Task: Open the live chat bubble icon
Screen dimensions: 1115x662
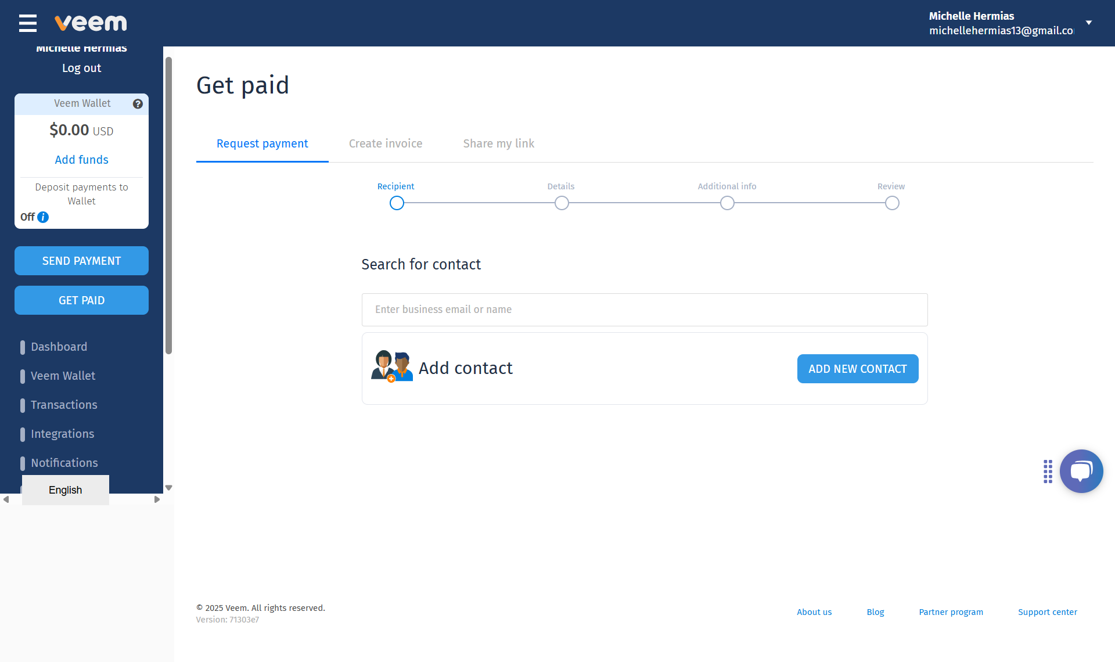Action: point(1081,471)
